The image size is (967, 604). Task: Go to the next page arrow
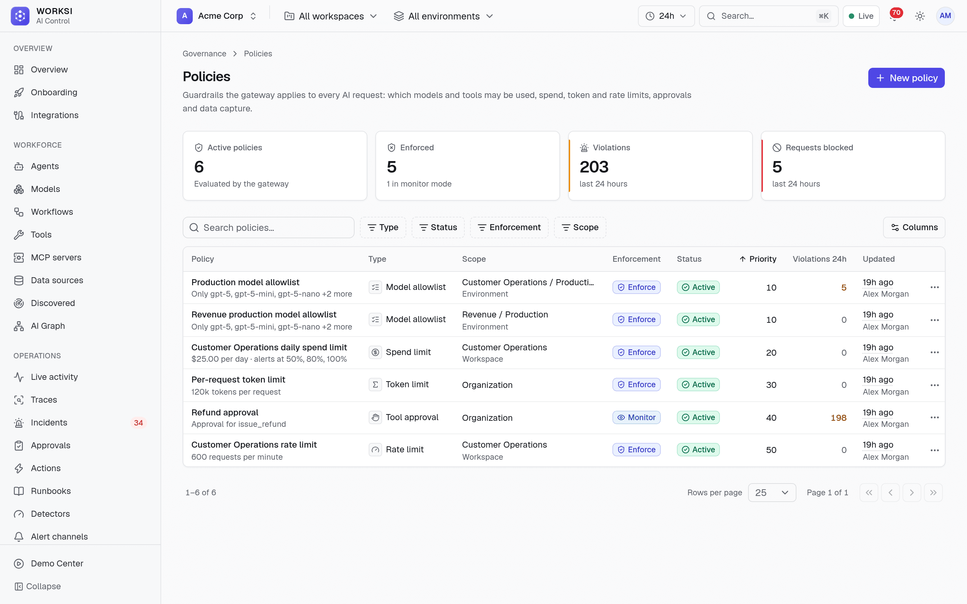(x=912, y=493)
